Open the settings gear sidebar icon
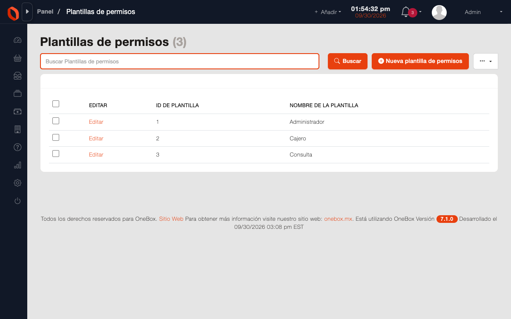This screenshot has width=511, height=319. tap(17, 183)
